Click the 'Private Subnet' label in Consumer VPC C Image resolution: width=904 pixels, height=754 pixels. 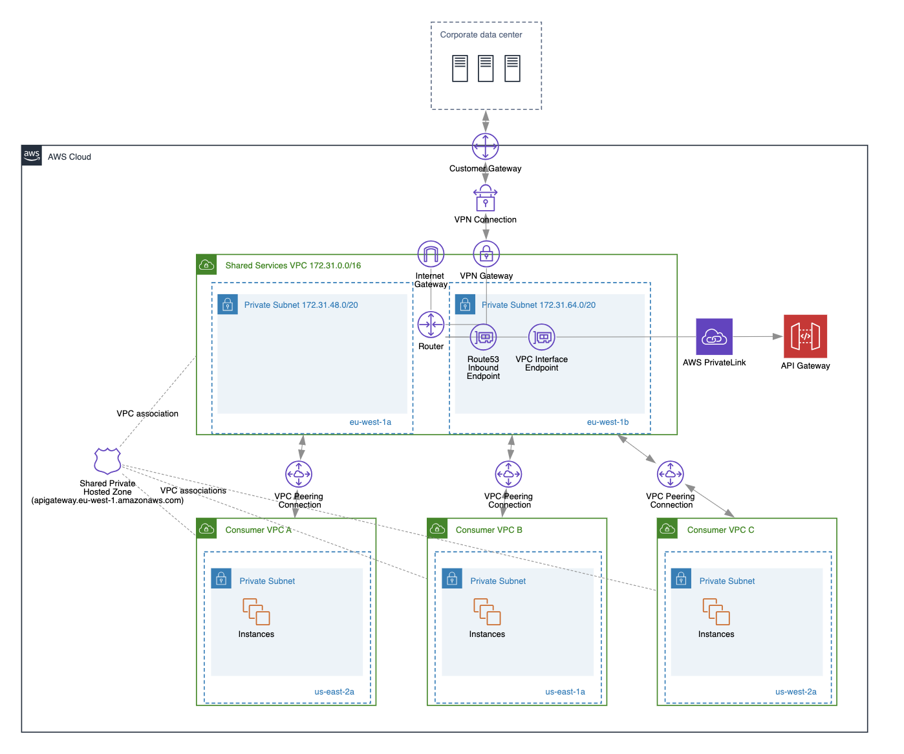pyautogui.click(x=727, y=581)
